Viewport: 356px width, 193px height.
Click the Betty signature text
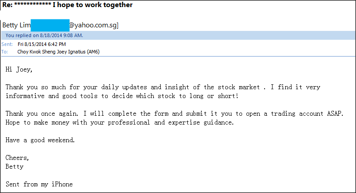(15, 167)
